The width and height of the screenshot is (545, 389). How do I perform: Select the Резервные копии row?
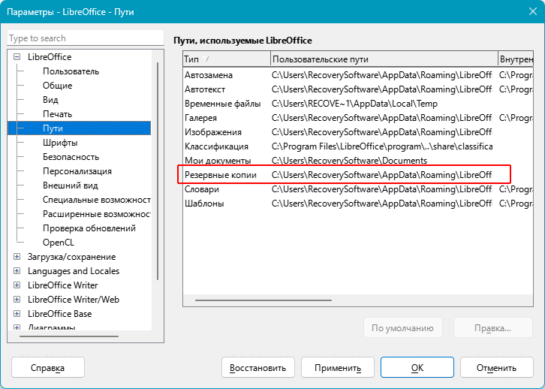(358, 175)
